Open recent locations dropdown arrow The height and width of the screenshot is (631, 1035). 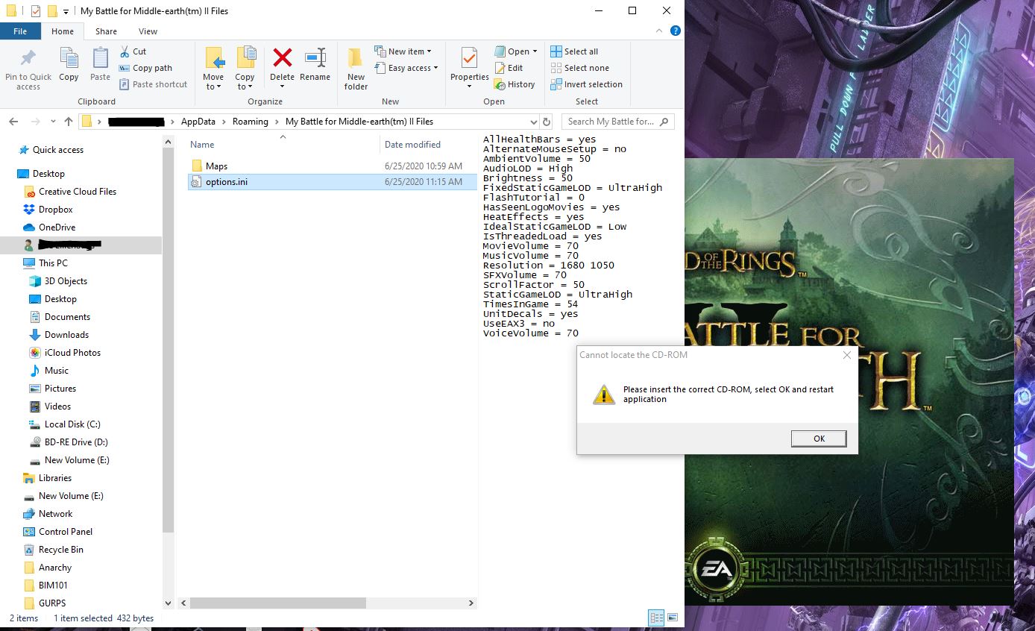click(x=53, y=122)
